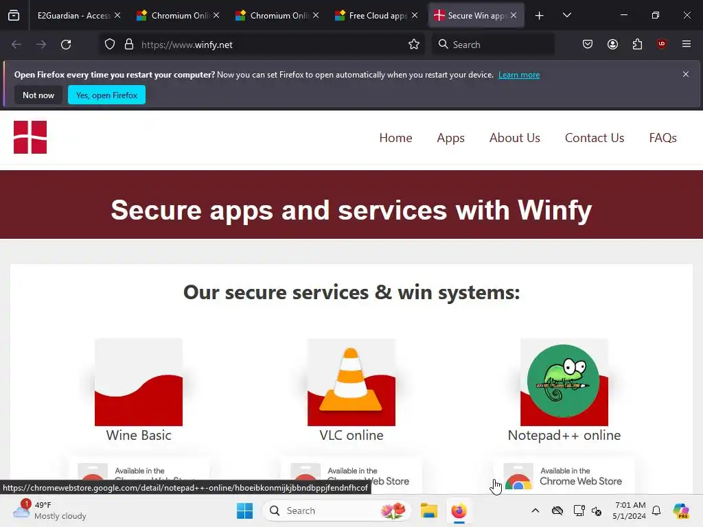Go to Home in site navigation
The height and width of the screenshot is (527, 703).
[395, 137]
